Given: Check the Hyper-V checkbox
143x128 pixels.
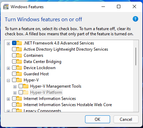Looking at the screenshot, I should point(14,80).
